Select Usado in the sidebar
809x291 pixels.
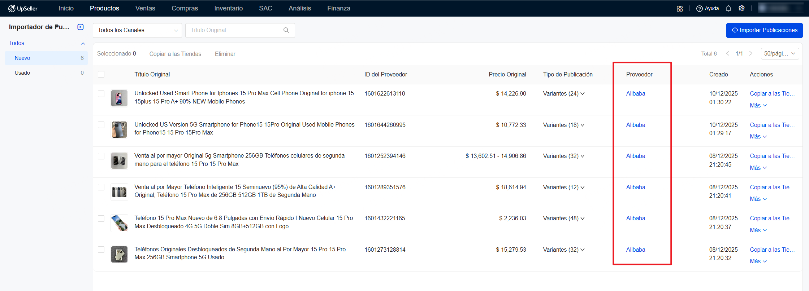(22, 73)
